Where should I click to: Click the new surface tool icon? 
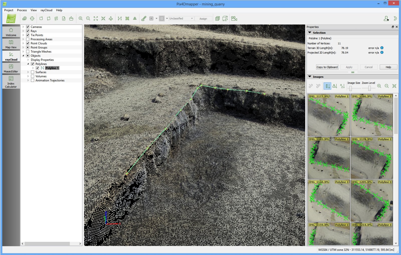[x=127, y=18]
